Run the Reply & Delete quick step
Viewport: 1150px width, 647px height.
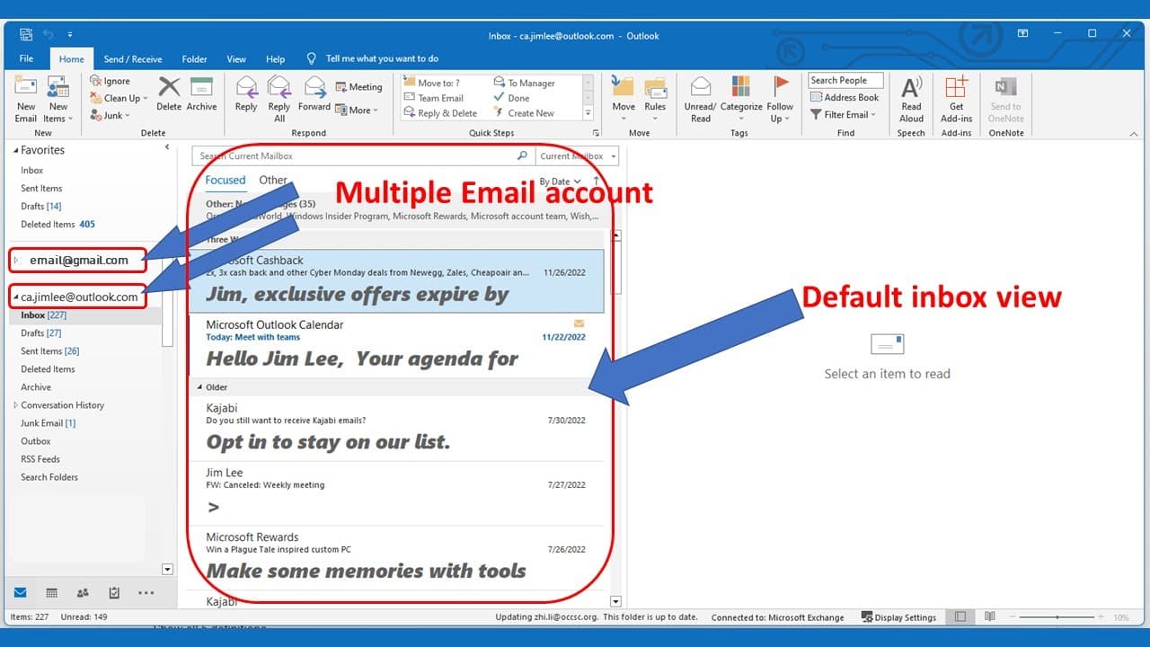(440, 113)
